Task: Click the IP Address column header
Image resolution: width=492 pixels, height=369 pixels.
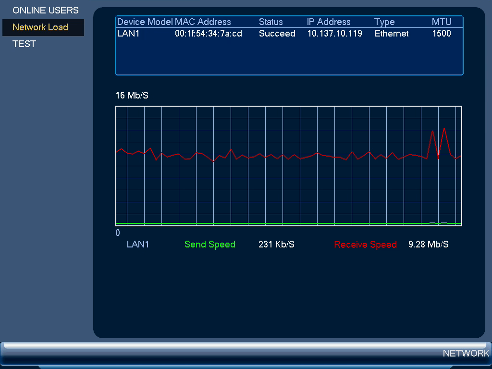Action: 329,22
